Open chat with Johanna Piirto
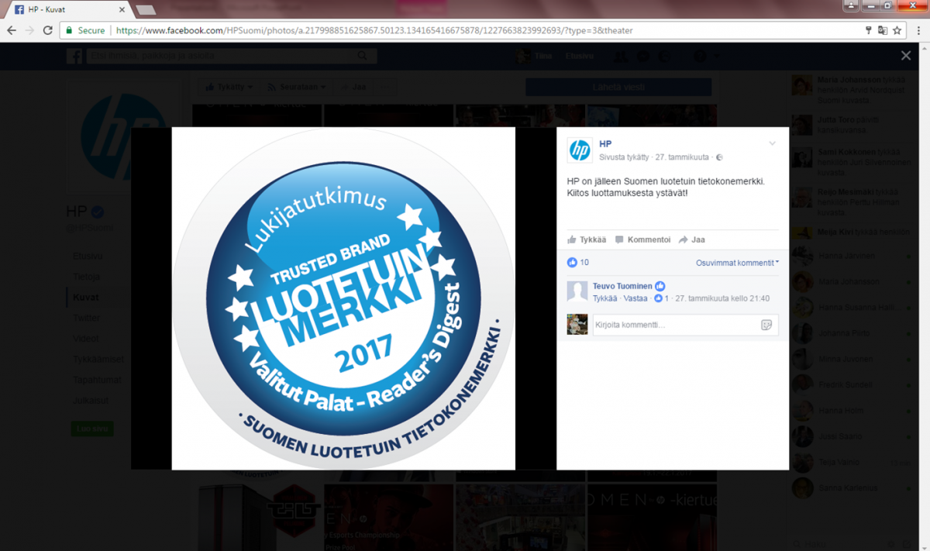Image resolution: width=930 pixels, height=551 pixels. click(x=852, y=335)
